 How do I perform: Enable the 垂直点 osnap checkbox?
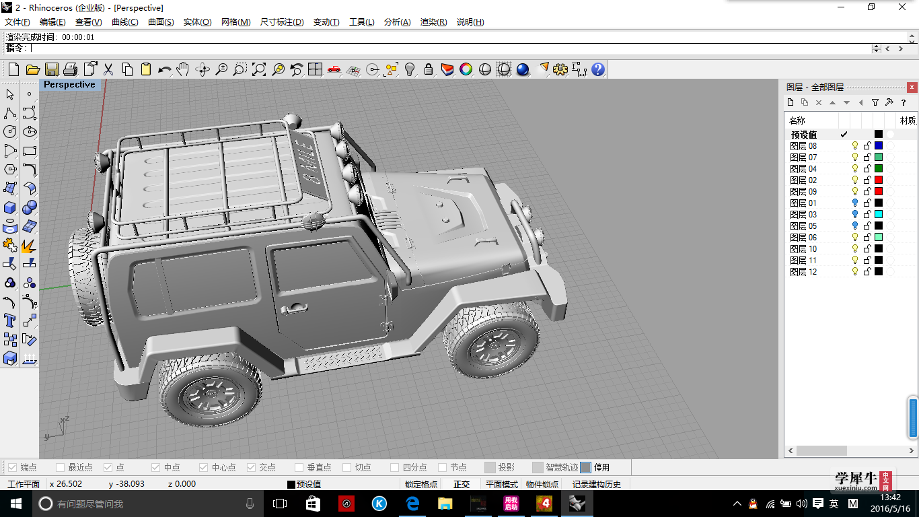[x=299, y=467]
